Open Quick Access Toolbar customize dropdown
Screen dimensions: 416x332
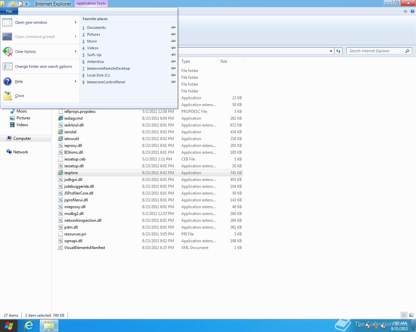click(27, 4)
